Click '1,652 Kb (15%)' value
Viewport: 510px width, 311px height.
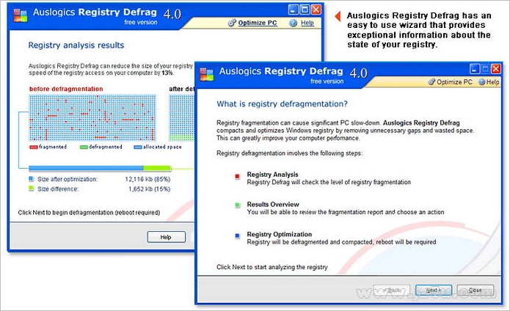[149, 189]
